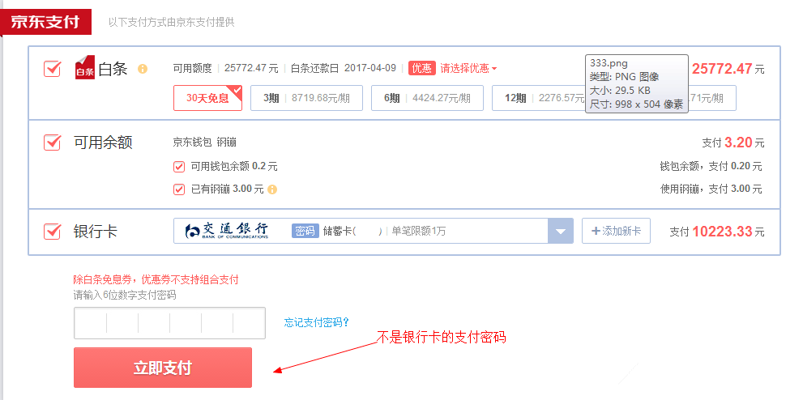Select the 3期 installment option
Image resolution: width=803 pixels, height=400 pixels.
[x=306, y=98]
